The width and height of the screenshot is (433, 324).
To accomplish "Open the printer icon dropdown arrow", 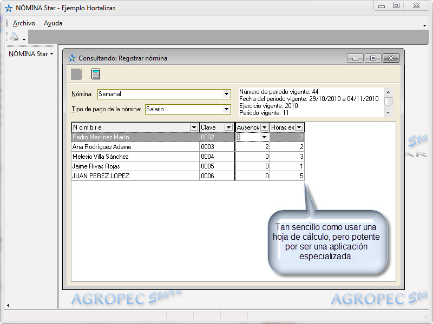I will (x=24, y=39).
